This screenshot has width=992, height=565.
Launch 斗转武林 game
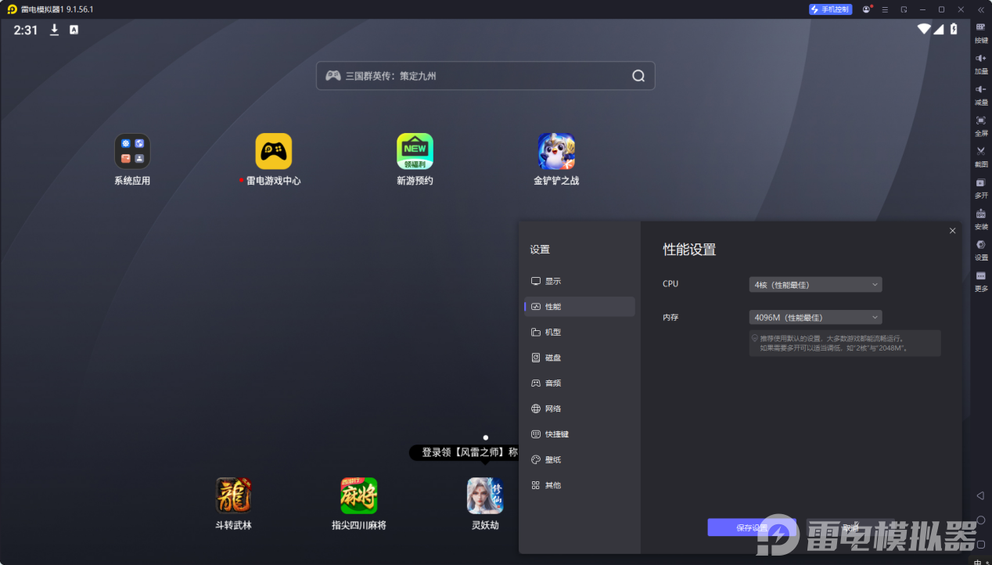pyautogui.click(x=233, y=504)
